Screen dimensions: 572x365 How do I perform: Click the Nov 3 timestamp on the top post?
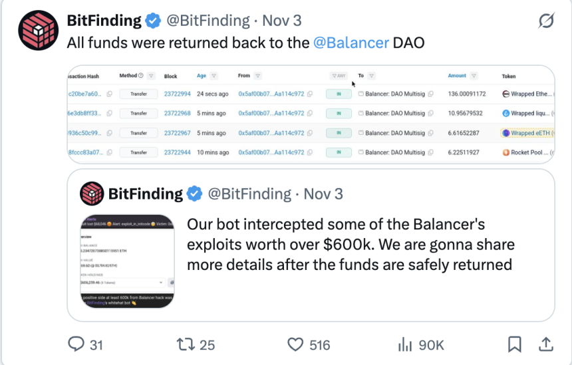click(x=281, y=21)
